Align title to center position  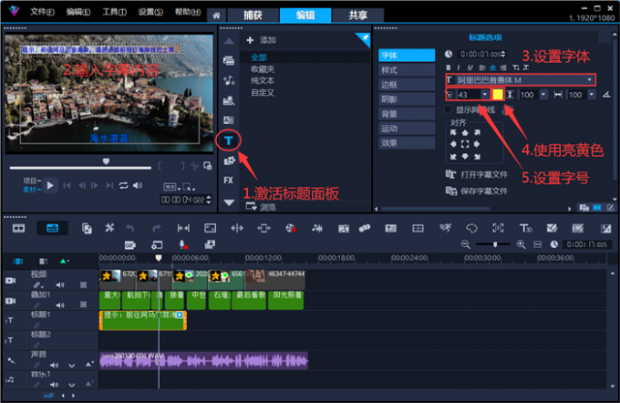[465, 144]
